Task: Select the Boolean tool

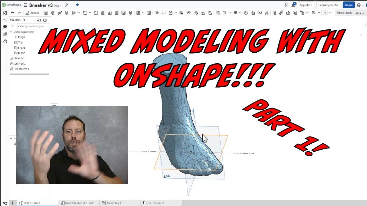Action: point(157,13)
